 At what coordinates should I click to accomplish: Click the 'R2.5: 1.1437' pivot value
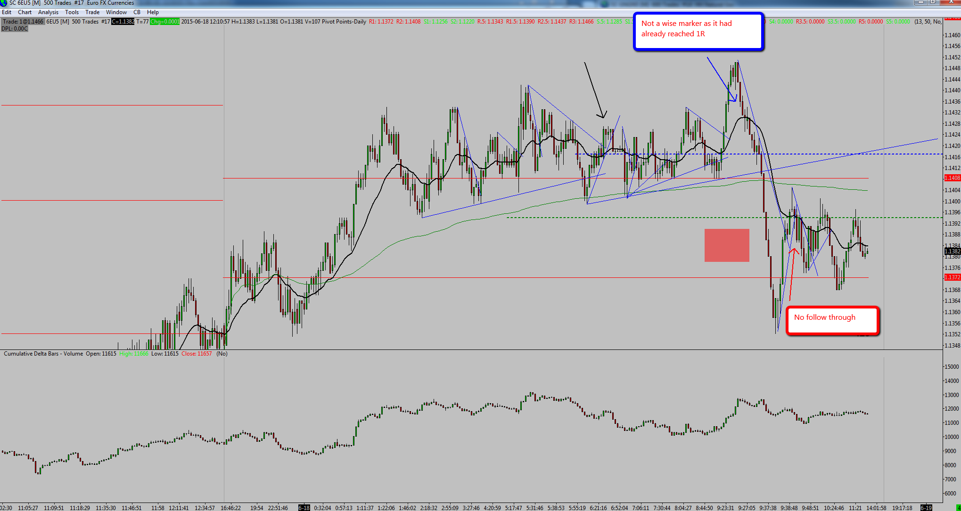point(552,22)
